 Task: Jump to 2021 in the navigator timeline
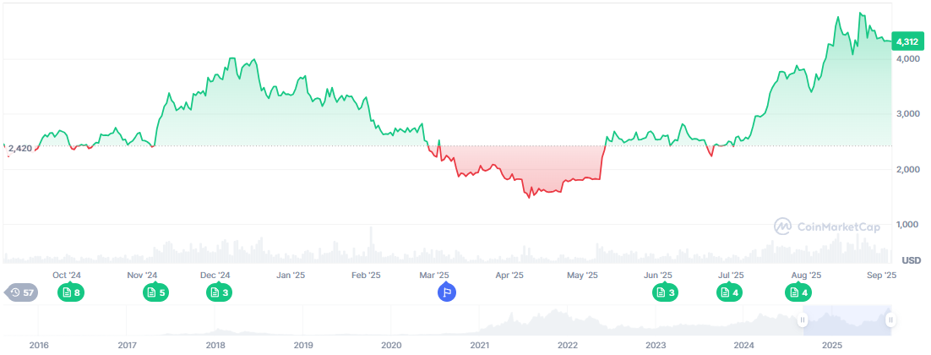pyautogui.click(x=479, y=346)
